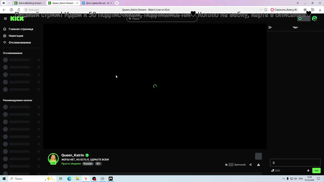Open a new browser tab
324x182 pixels.
(117, 3)
